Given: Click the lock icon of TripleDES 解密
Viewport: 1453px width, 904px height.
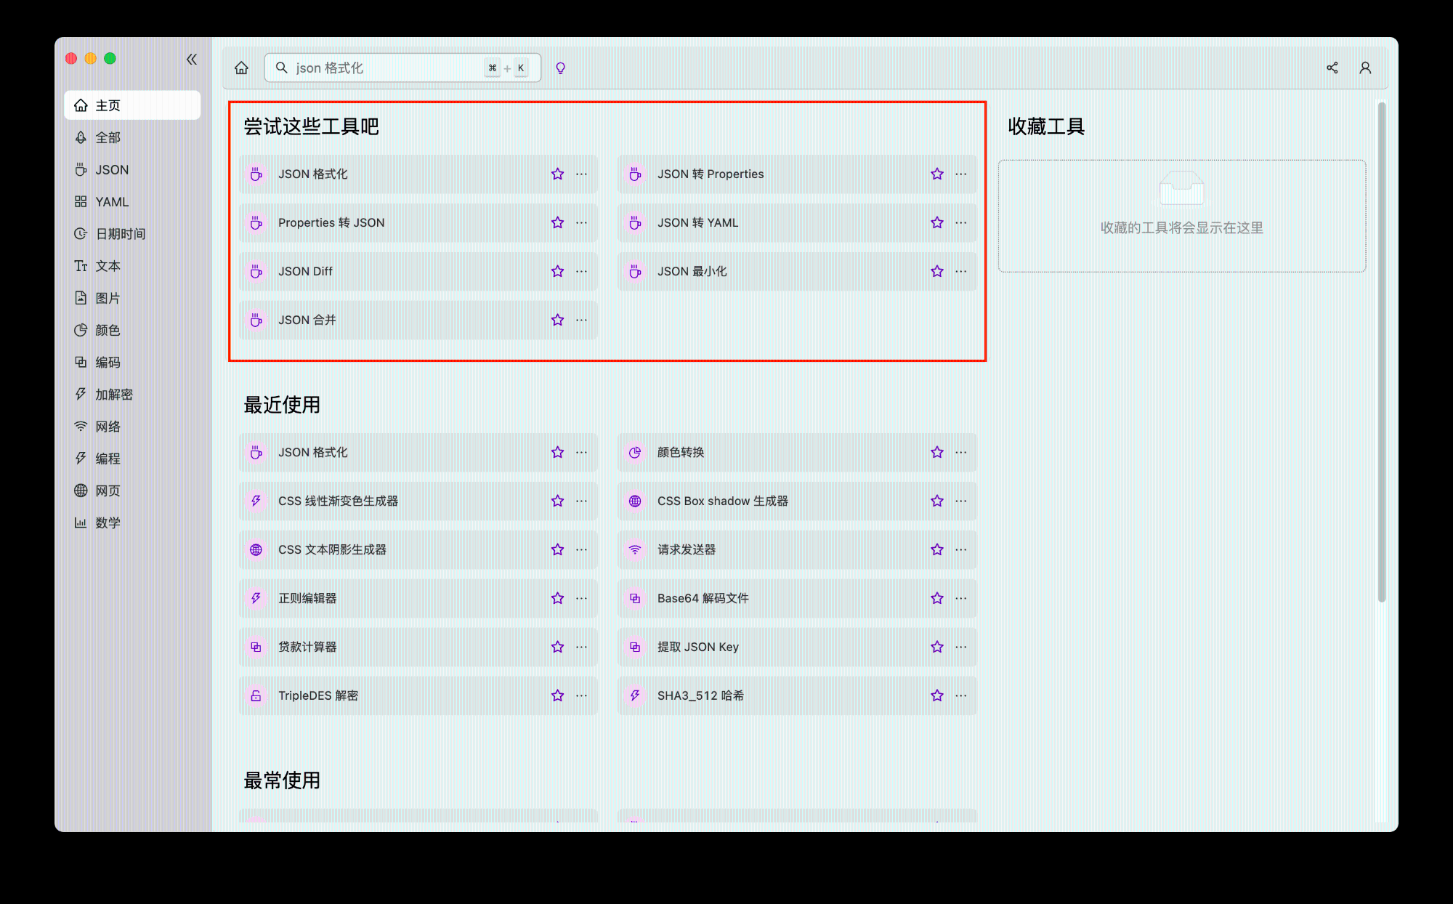Looking at the screenshot, I should click(x=256, y=695).
